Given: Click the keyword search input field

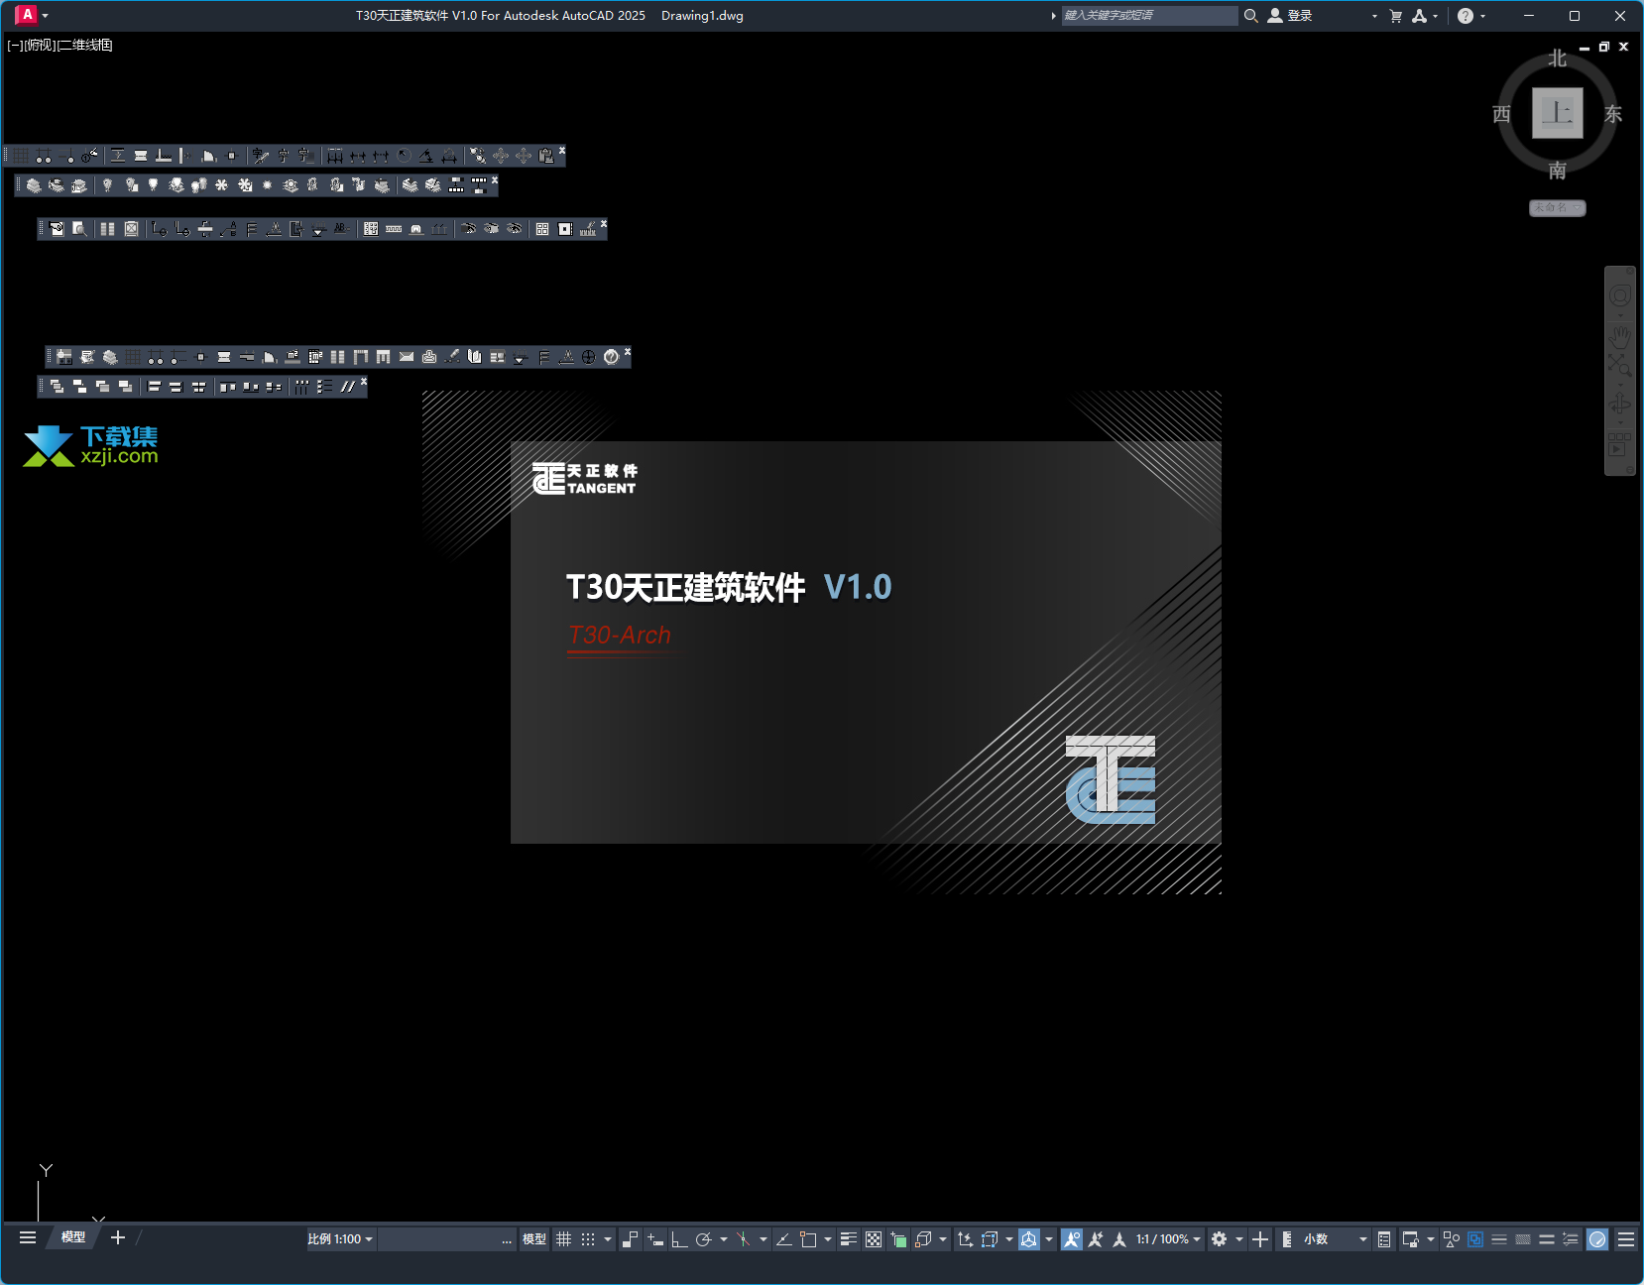Looking at the screenshot, I should (1149, 16).
